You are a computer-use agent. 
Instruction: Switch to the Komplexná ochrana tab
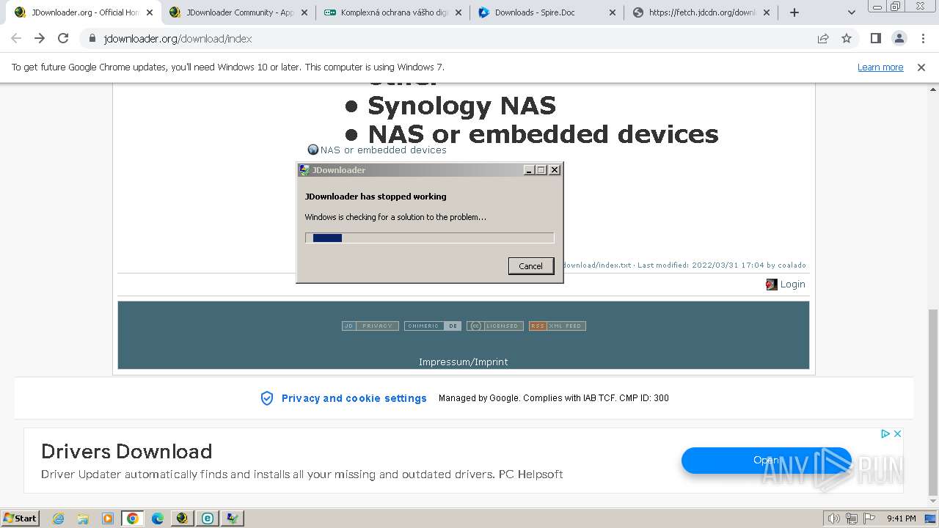click(393, 12)
